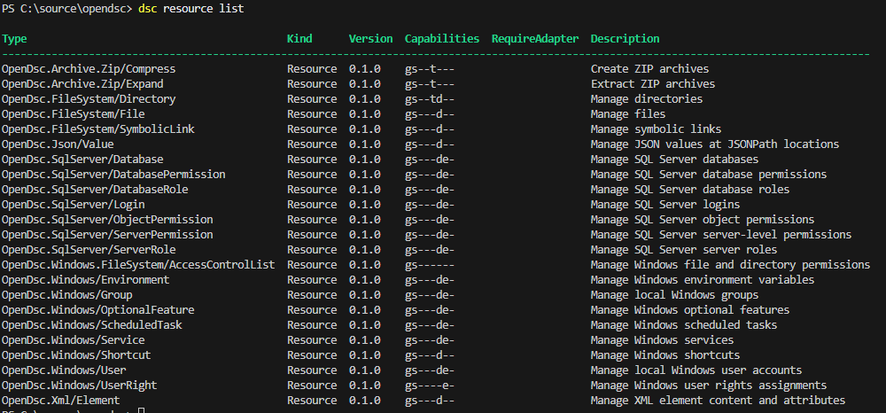
Task: Click 'Manage Windows user rights assignments' description
Action: pos(709,386)
